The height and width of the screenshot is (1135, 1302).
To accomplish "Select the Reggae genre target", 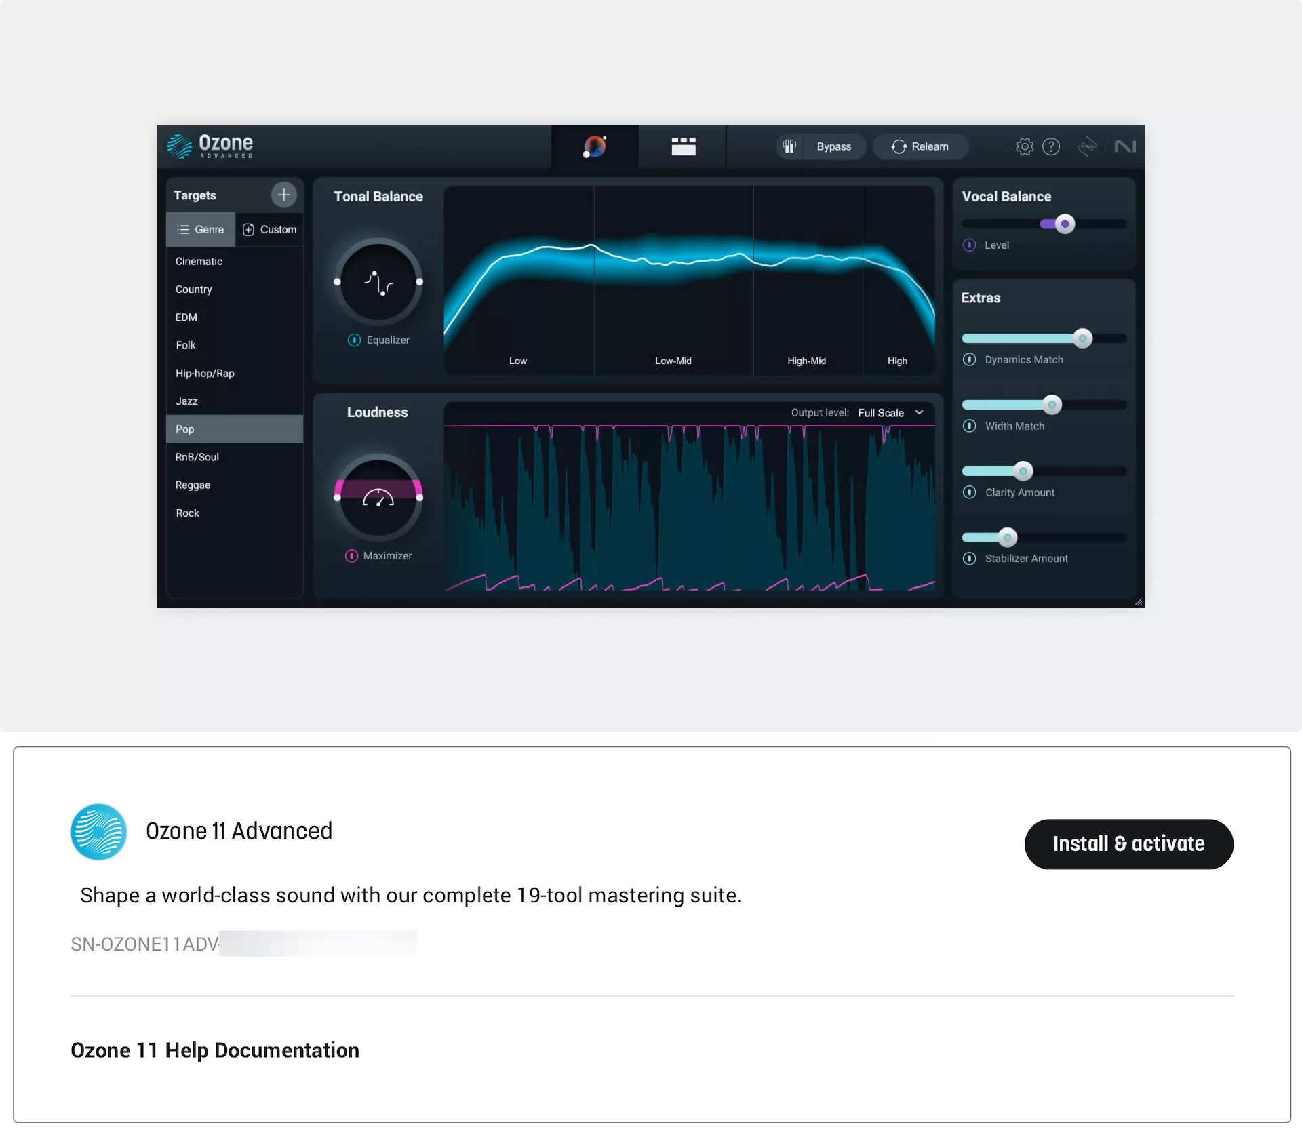I will click(235, 485).
